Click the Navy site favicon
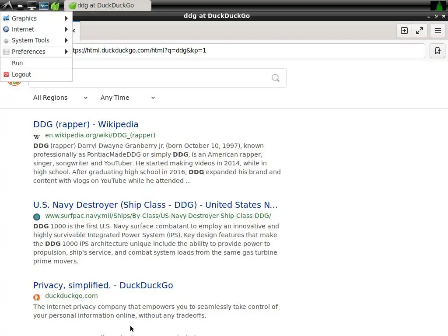 (37, 217)
